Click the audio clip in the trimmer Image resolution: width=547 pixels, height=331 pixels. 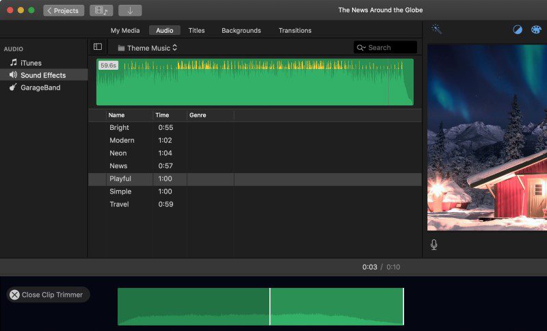coord(261,306)
